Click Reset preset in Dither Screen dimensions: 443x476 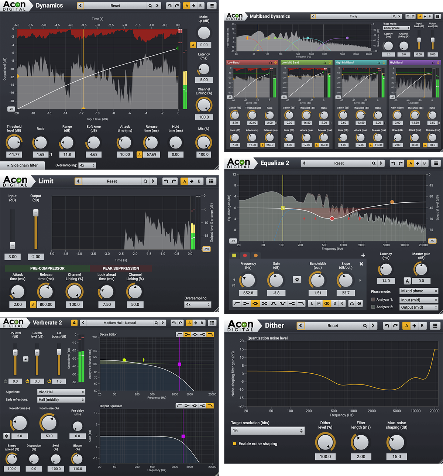332,325
